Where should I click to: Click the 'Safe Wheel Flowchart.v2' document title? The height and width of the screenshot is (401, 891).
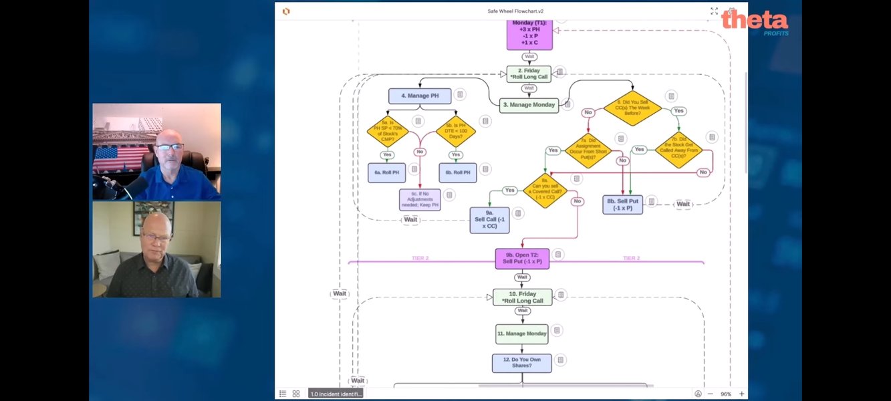click(515, 11)
